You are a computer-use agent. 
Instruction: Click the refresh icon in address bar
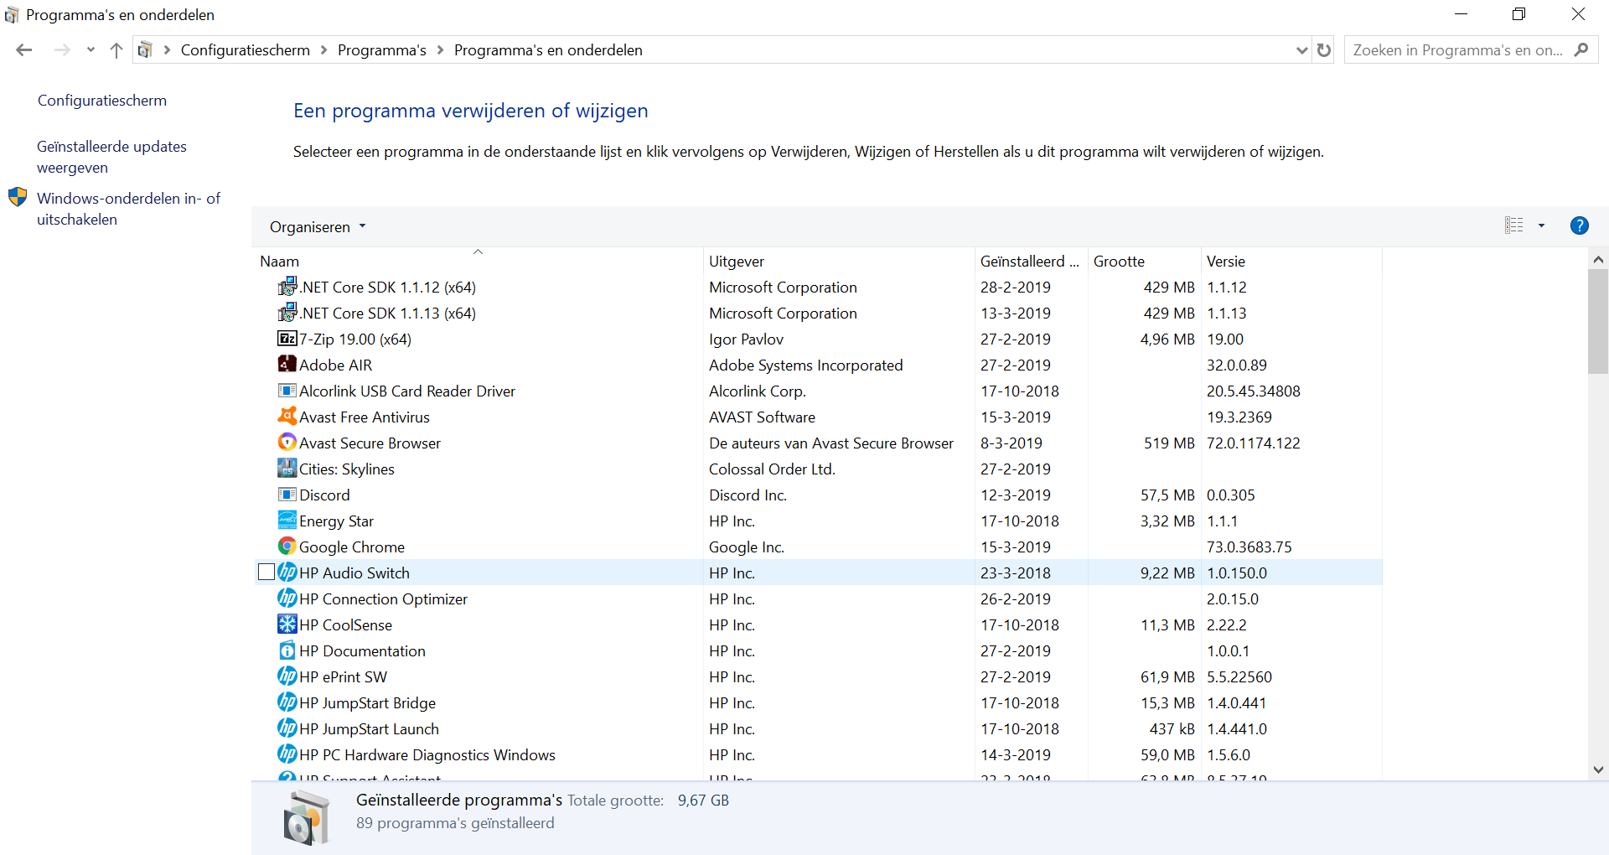(x=1324, y=49)
